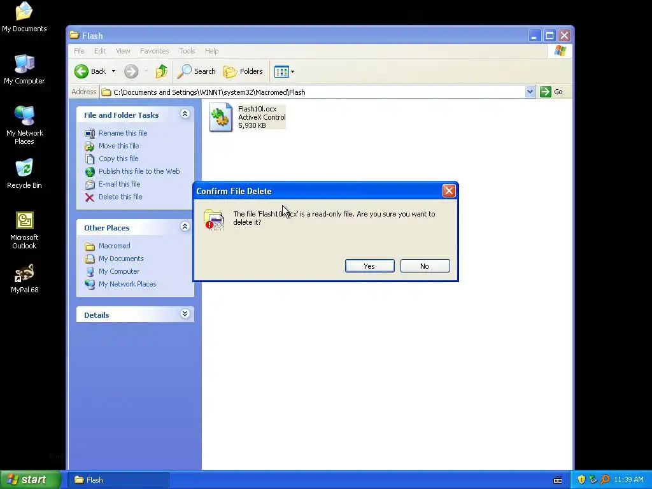Select Microsoft Outlook desktop icon
This screenshot has height=489, width=652.
(24, 230)
